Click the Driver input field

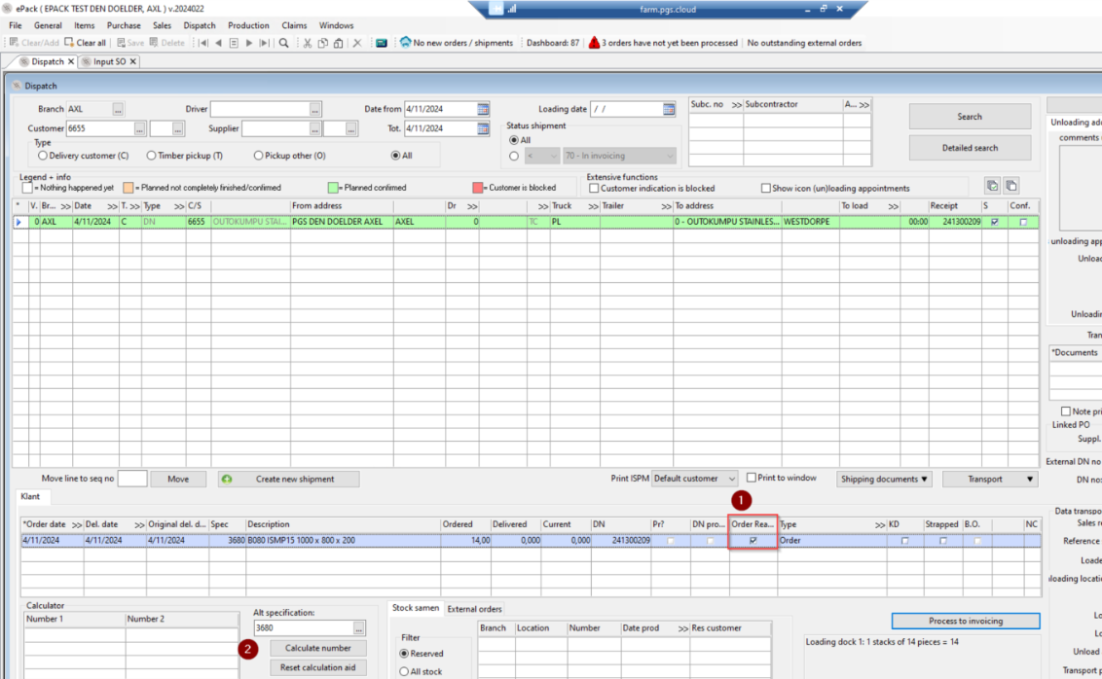[259, 109]
